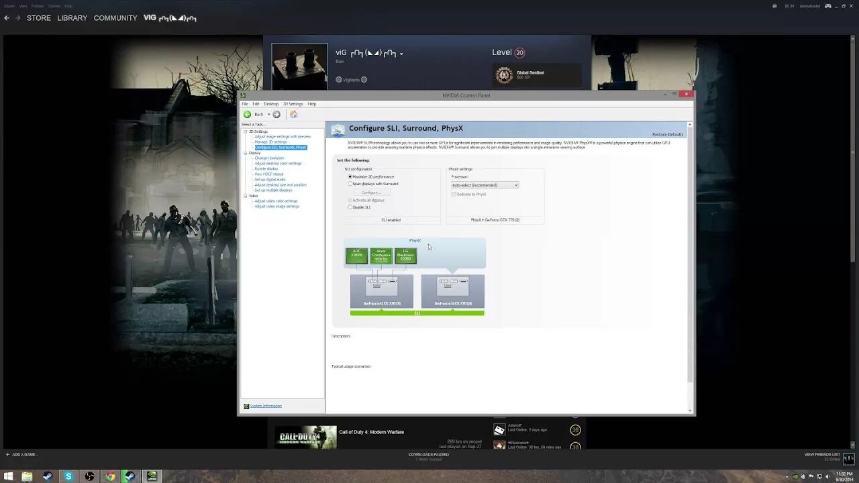Open Manage 3D settings
Screen dimensions: 859x483
[x=270, y=142]
